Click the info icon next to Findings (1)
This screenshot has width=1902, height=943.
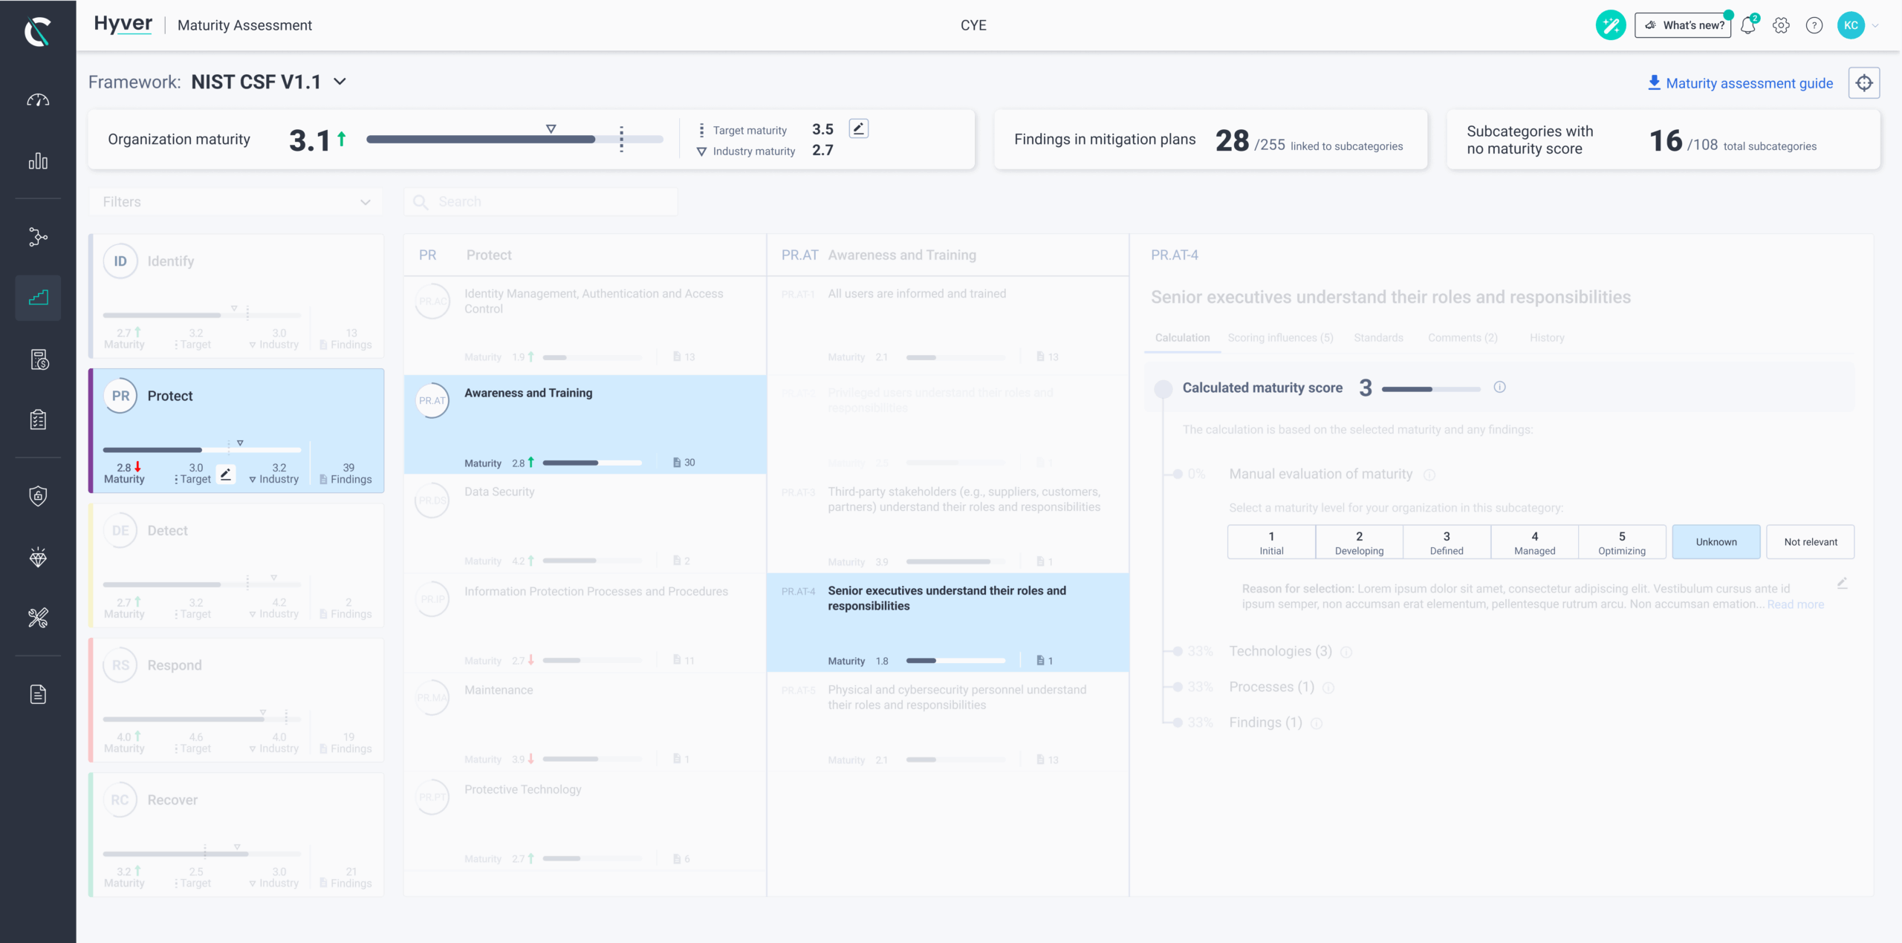click(x=1317, y=723)
